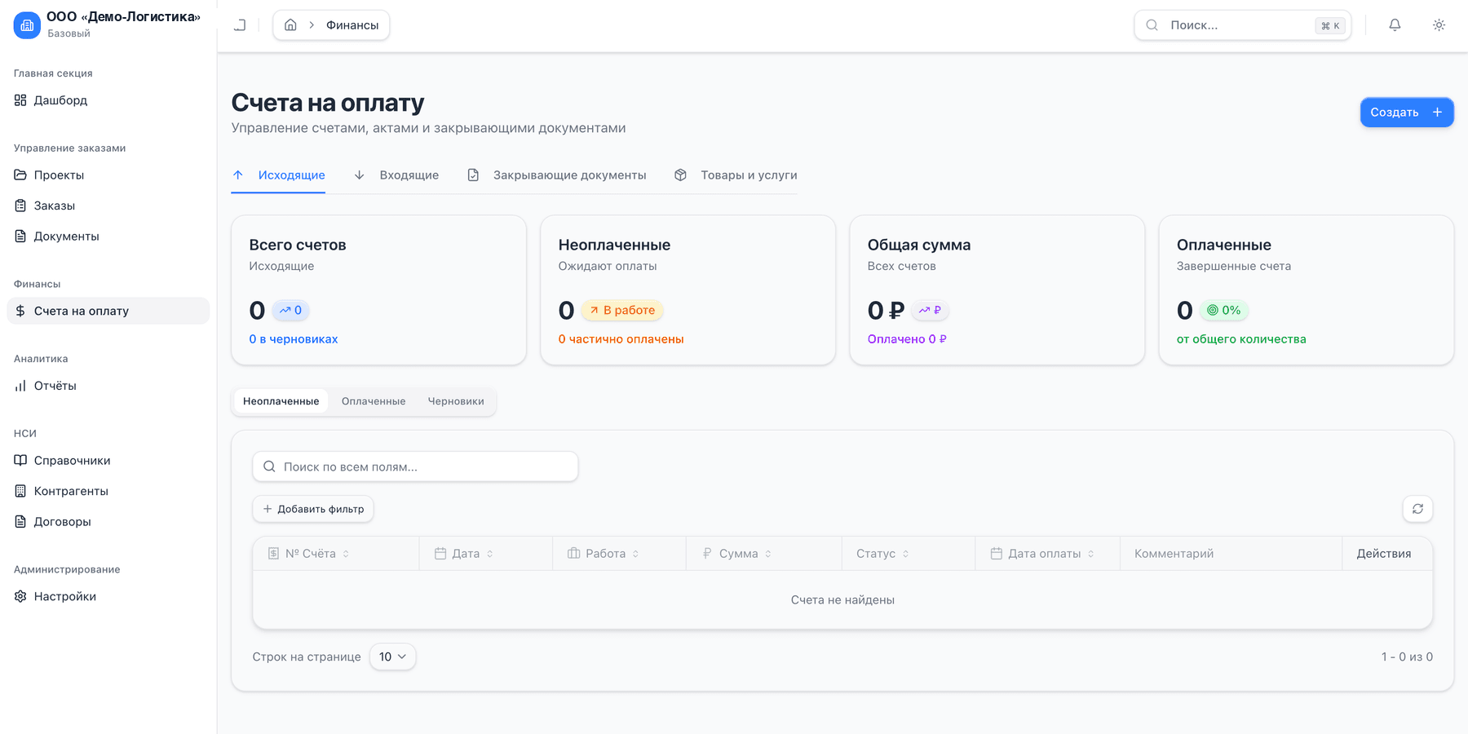Click the Дашборд grid icon
Image resolution: width=1468 pixels, height=734 pixels.
point(20,100)
